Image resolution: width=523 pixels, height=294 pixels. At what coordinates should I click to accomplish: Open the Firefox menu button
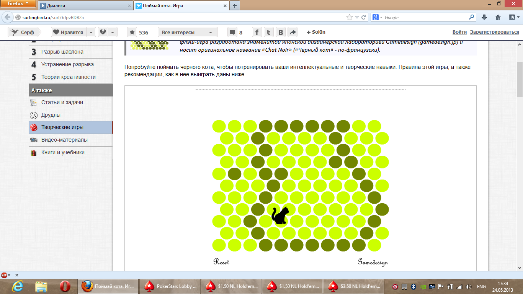[18, 4]
